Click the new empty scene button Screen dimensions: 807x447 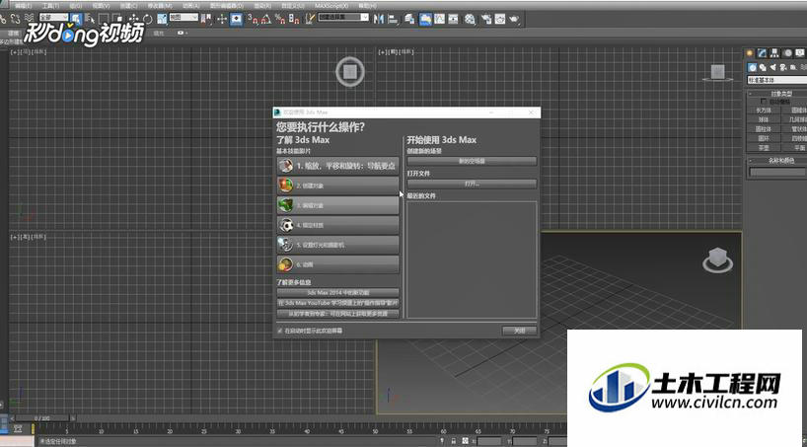(472, 161)
